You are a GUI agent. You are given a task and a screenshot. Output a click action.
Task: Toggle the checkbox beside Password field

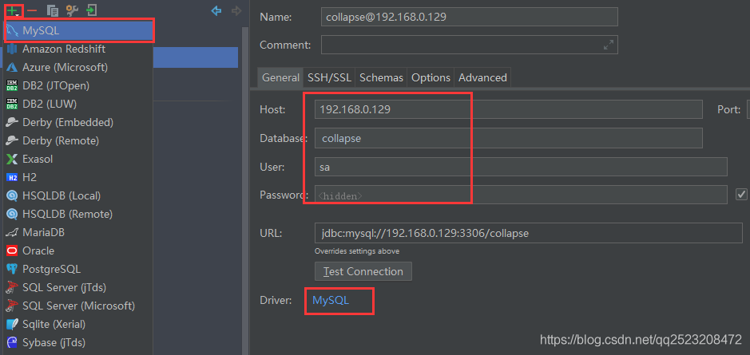click(x=741, y=194)
